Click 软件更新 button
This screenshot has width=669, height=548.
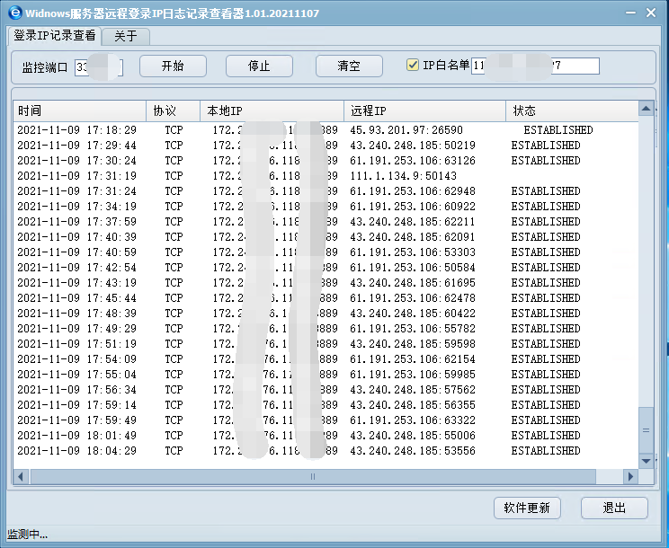click(x=527, y=508)
